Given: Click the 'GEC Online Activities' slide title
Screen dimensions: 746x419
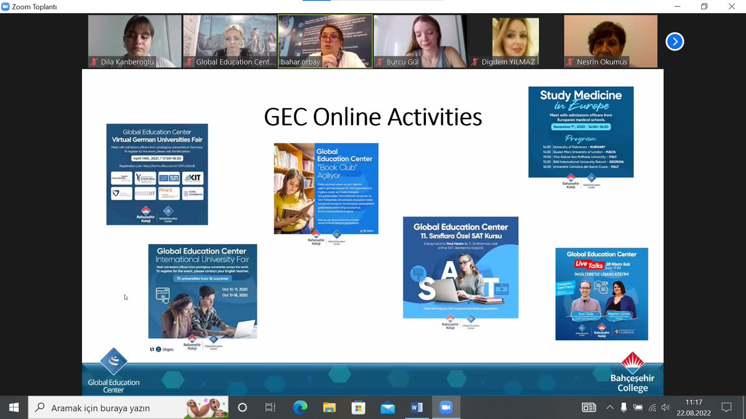Looking at the screenshot, I should point(373,117).
